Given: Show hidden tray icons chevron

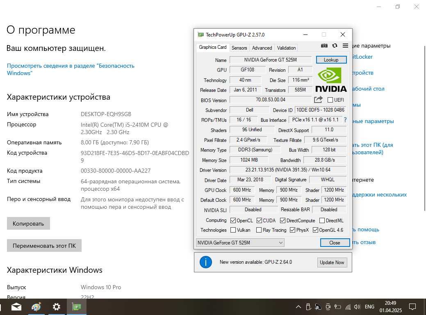Looking at the screenshot, I should 298,307.
